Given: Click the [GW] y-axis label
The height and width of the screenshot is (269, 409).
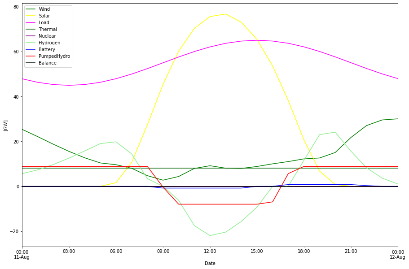Looking at the screenshot, I should pos(6,126).
